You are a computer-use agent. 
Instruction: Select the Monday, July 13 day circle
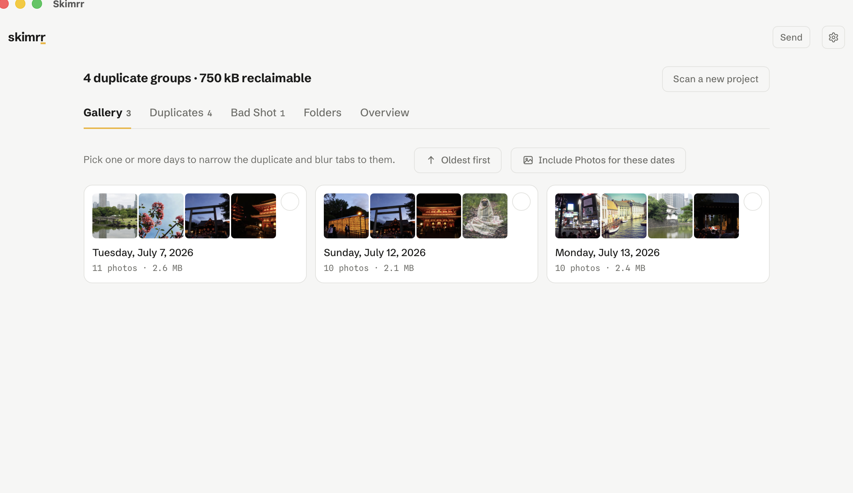753,202
